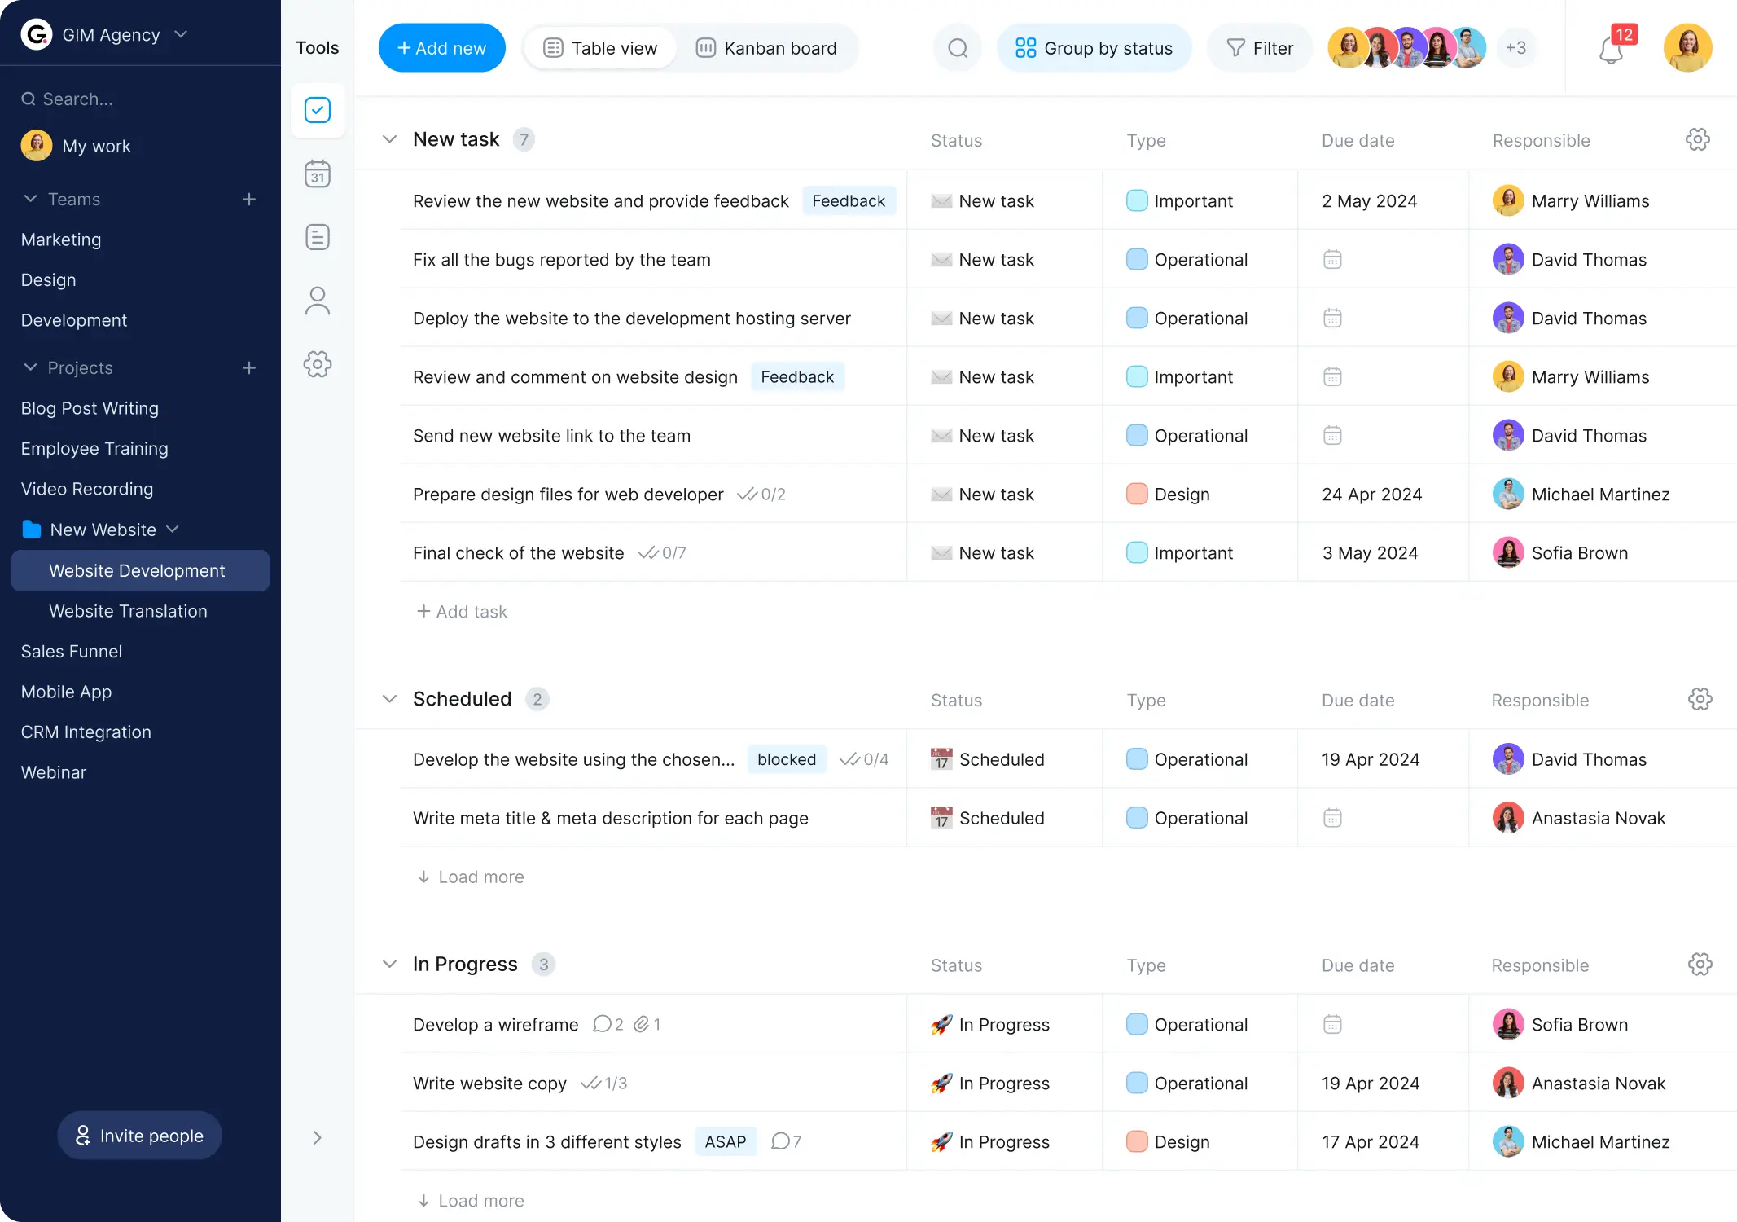Toggle the New Website project expander

[172, 529]
